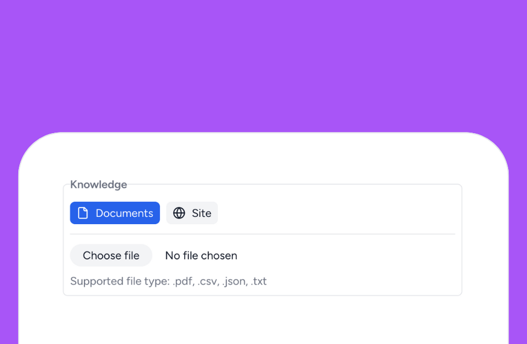Click the world icon for website knowledge
The width and height of the screenshot is (527, 344).
(x=179, y=213)
